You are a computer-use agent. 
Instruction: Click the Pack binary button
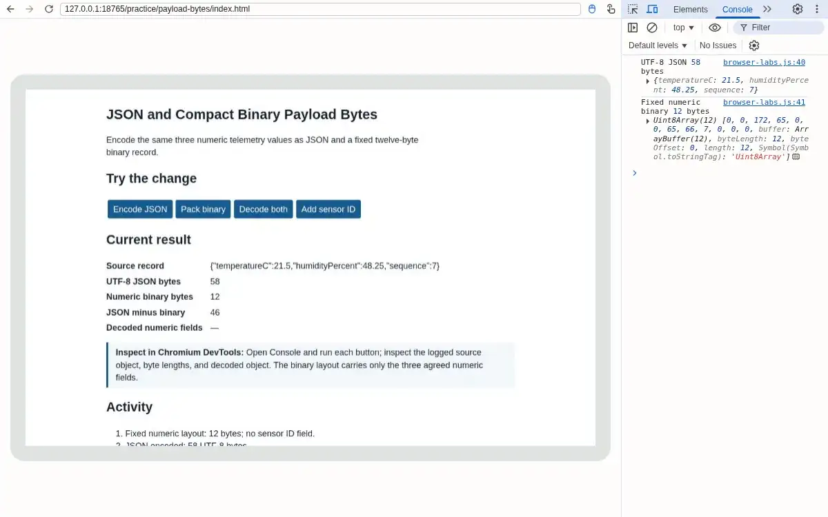coord(203,209)
